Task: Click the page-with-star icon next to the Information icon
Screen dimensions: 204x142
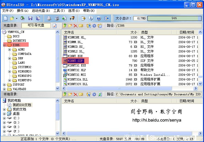Action: (x=83, y=18)
